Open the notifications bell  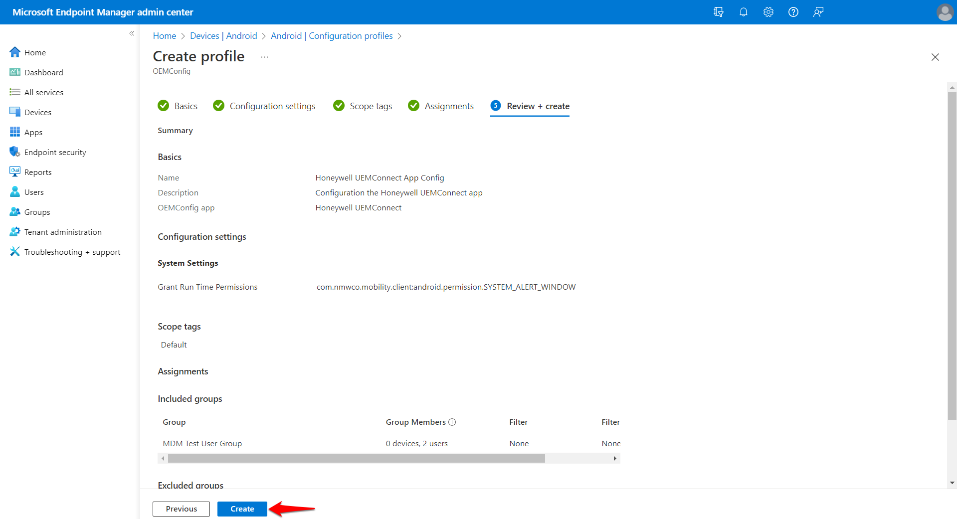[x=743, y=12]
